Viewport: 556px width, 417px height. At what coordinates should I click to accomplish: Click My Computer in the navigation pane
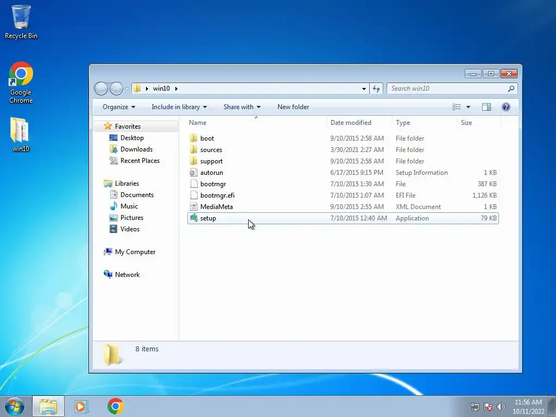(135, 252)
